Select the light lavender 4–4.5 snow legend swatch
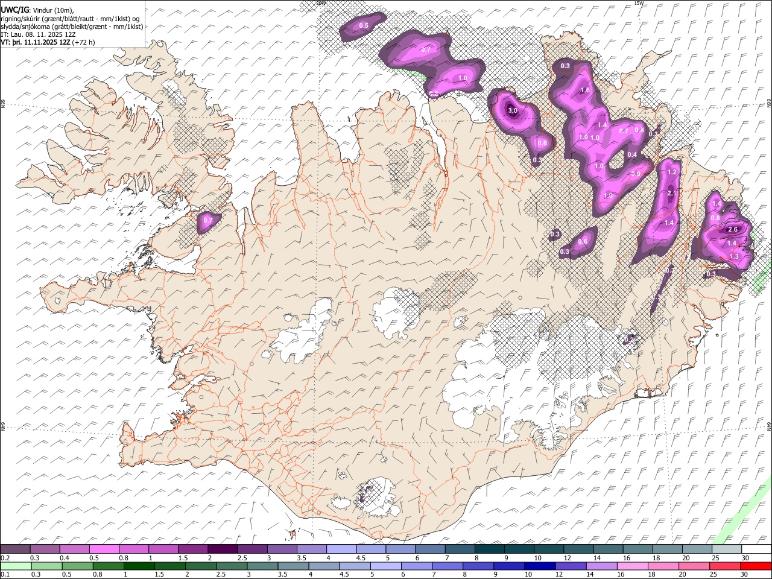 pyautogui.click(x=341, y=549)
